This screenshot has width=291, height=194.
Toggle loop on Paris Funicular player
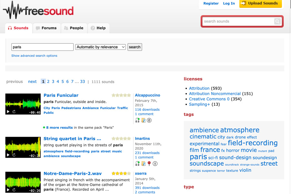(14, 112)
